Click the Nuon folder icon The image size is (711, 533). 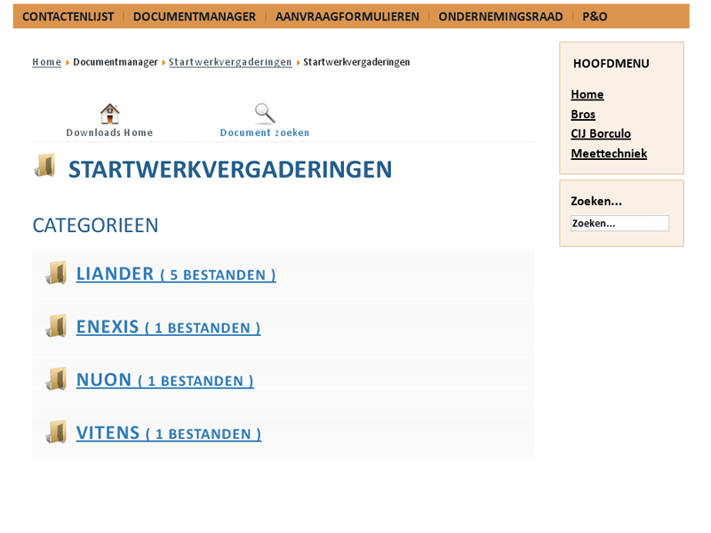(56, 379)
